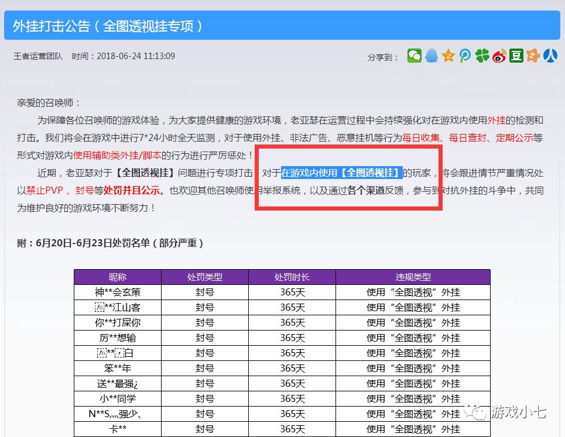Click the red text 每日收集、每日查封、定期公示

tap(467, 137)
